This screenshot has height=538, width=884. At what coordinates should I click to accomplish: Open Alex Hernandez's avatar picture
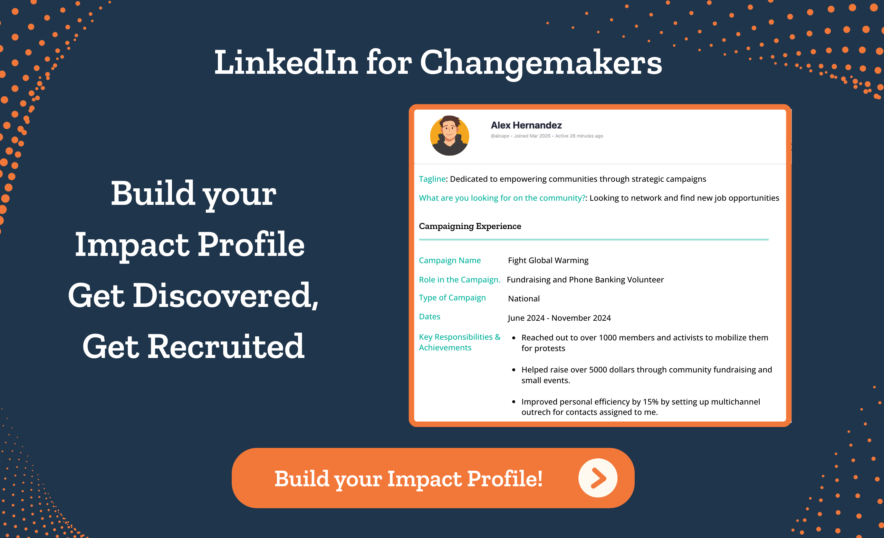click(x=449, y=136)
